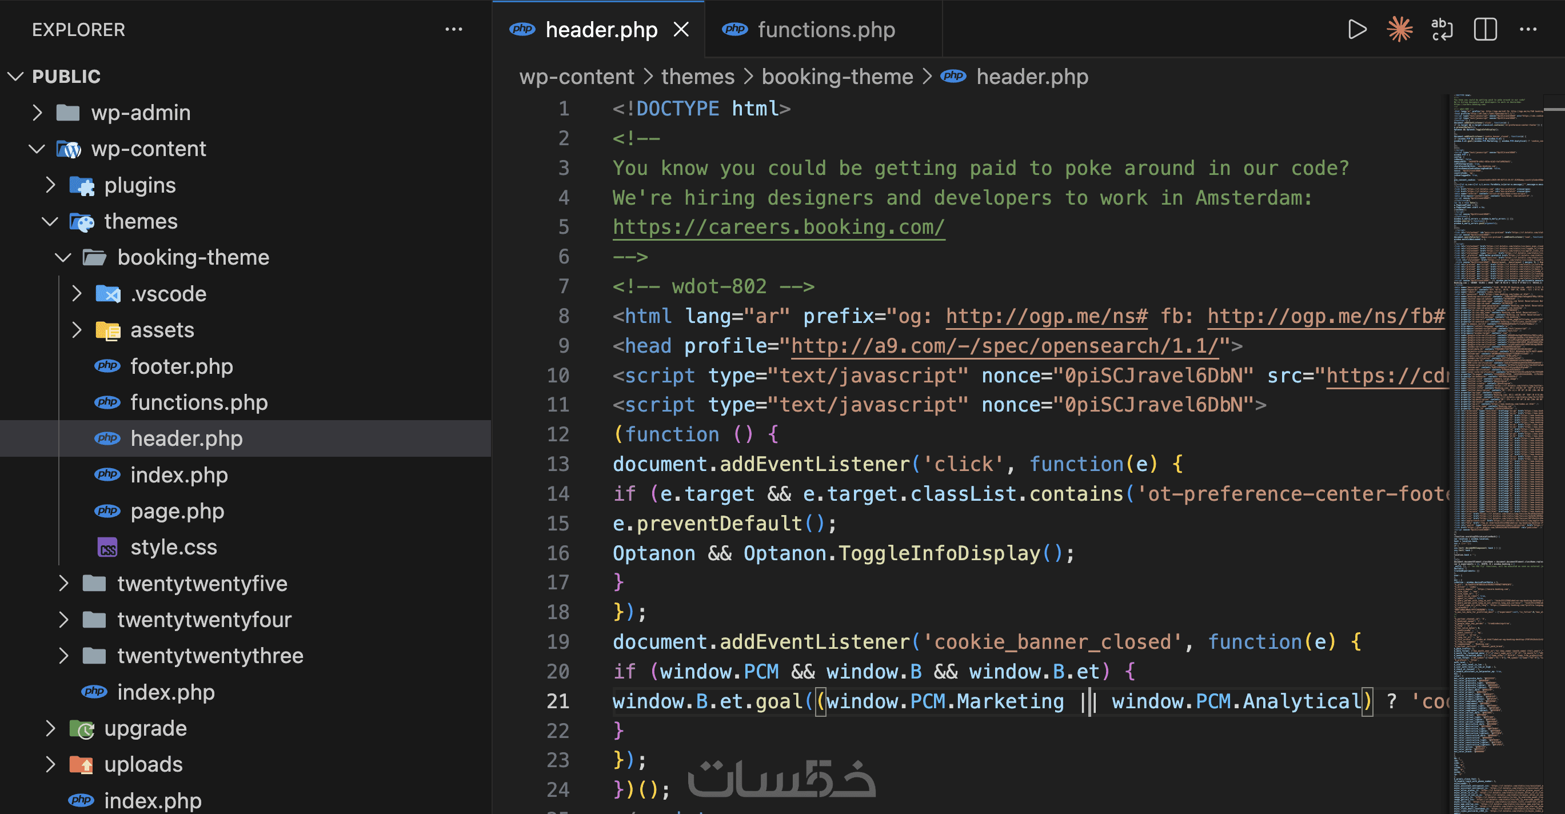Open Explorer panel ellipsis menu
The image size is (1565, 814).
coord(453,29)
